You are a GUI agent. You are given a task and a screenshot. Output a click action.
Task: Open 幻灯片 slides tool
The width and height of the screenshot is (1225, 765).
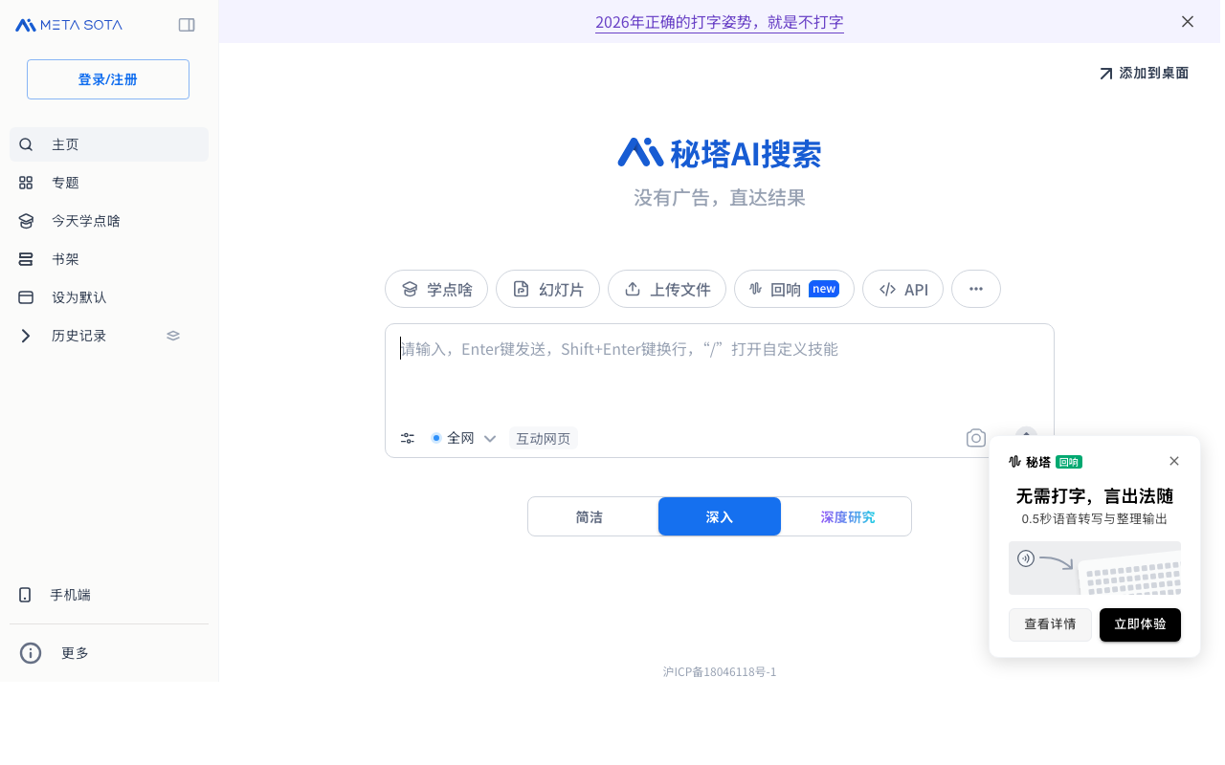click(547, 289)
